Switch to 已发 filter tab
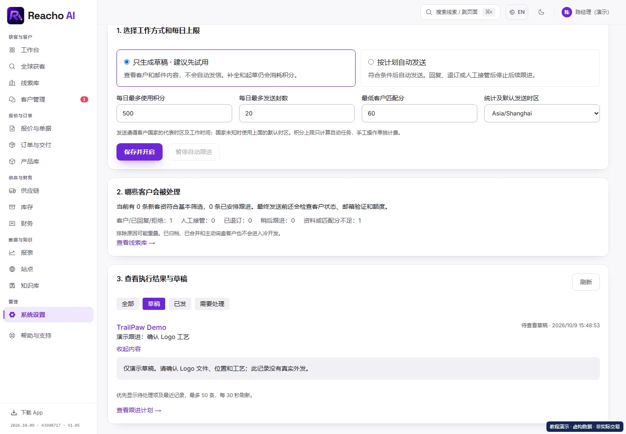 tap(180, 304)
